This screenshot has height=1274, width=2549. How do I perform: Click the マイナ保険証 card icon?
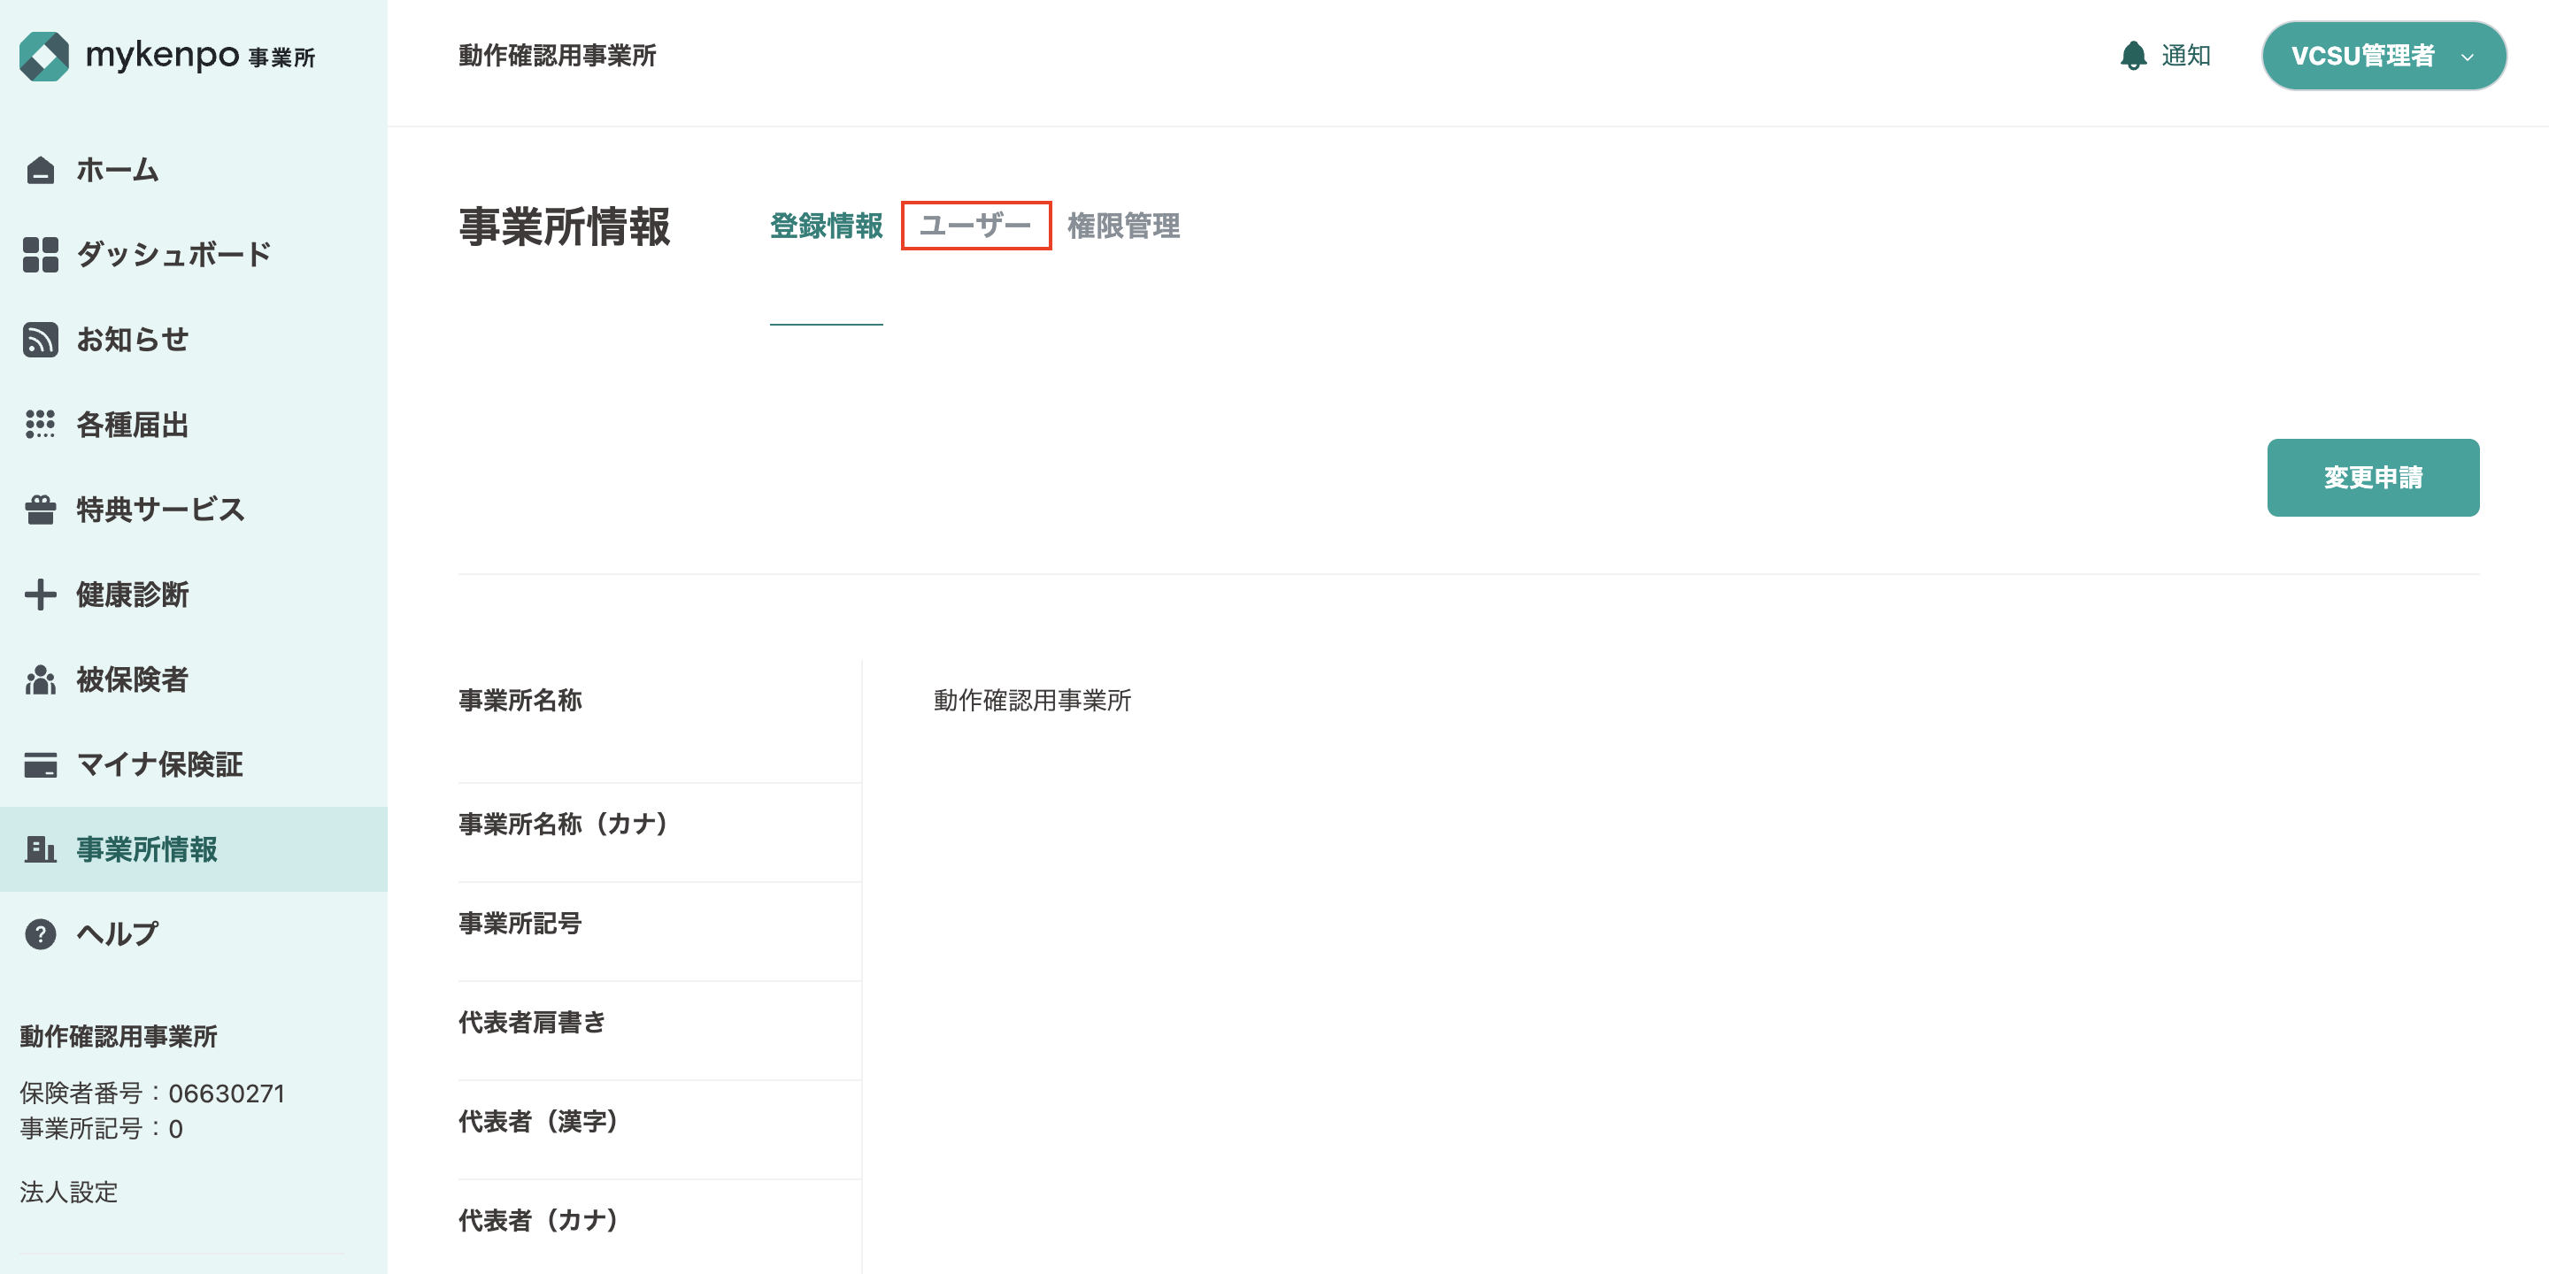pyautogui.click(x=41, y=764)
